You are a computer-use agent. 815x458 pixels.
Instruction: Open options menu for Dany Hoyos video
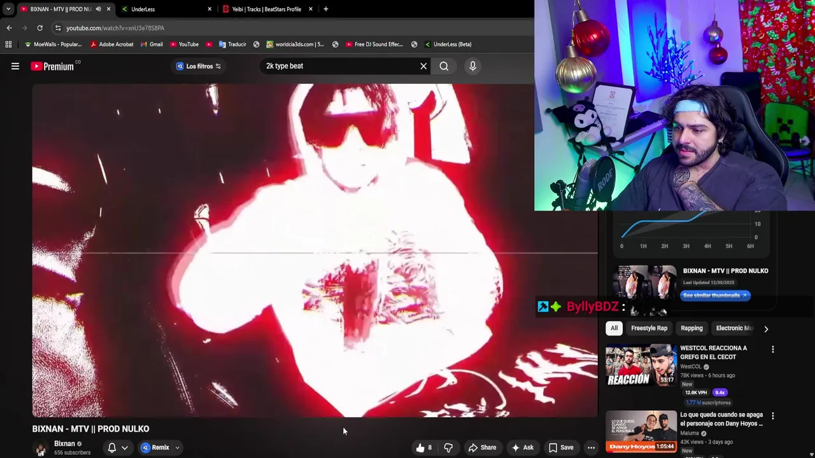773,416
